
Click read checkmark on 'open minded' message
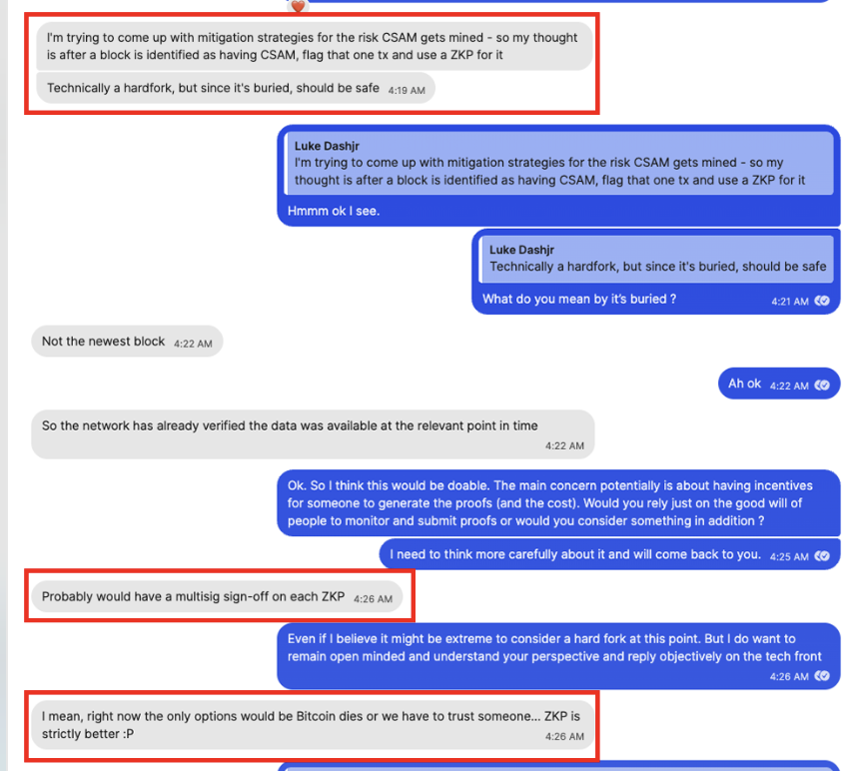tap(822, 676)
